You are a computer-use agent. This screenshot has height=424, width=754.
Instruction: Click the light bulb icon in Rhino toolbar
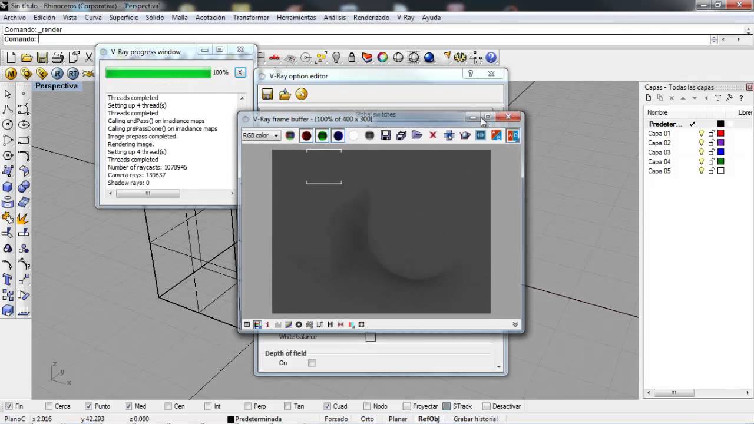[x=336, y=58]
